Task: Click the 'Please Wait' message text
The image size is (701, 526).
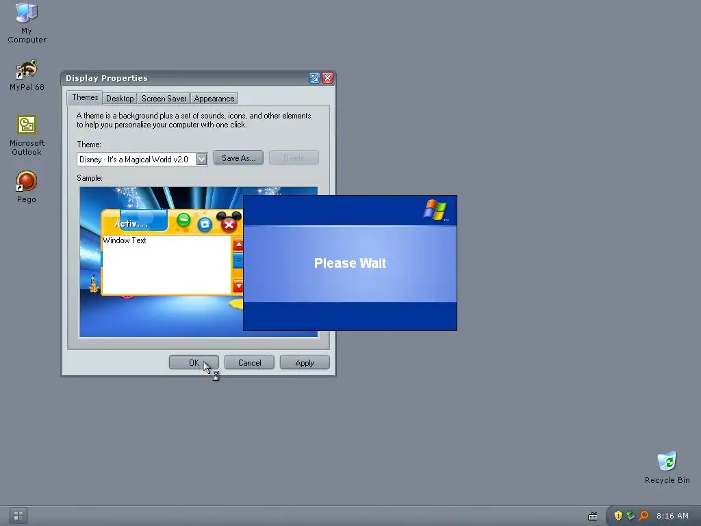Action: 350,263
